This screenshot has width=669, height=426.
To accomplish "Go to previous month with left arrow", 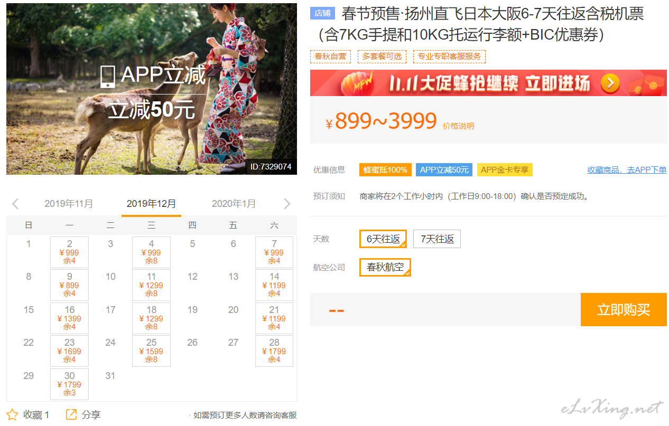I will (15, 204).
